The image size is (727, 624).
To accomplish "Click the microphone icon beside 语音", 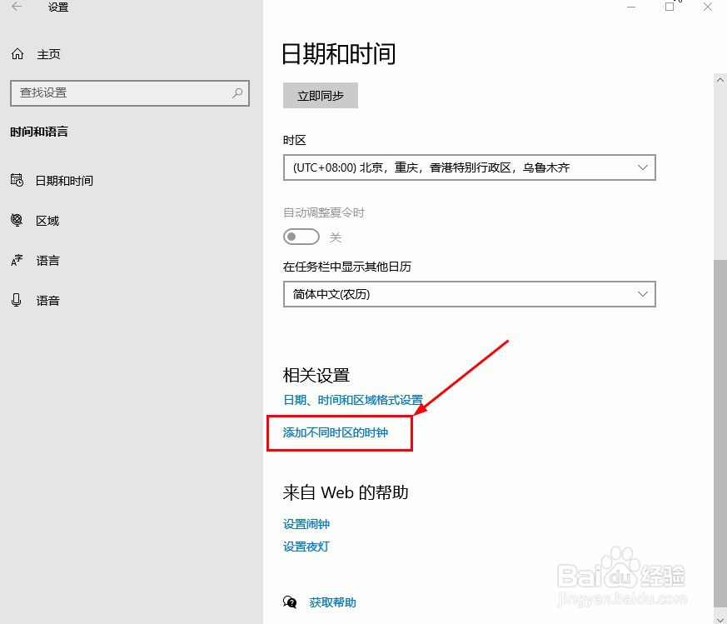I will [x=17, y=300].
